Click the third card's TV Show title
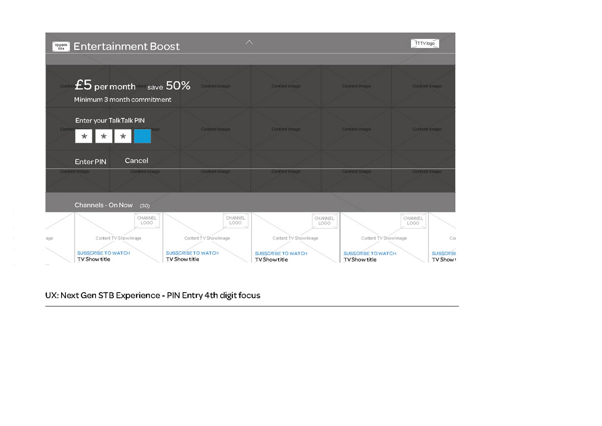602x426 pixels. 271,260
